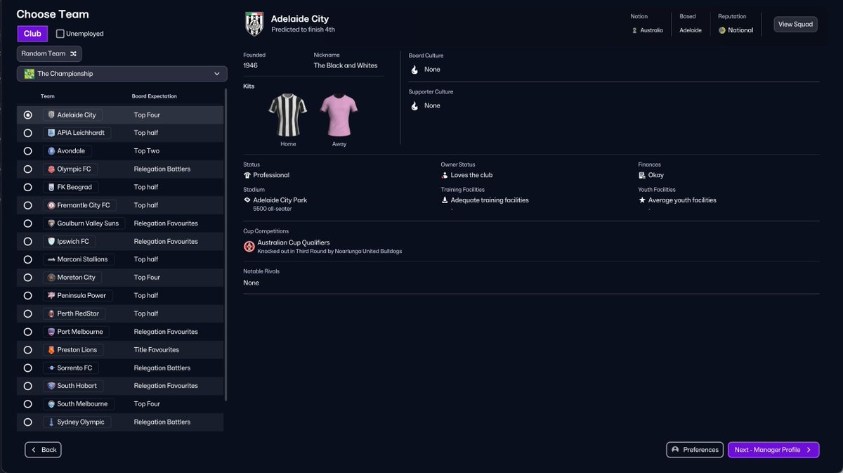This screenshot has width=843, height=473.
Task: Click the Peninsula Power team name
Action: tap(81, 295)
